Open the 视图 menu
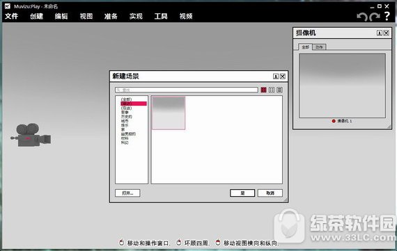The image size is (397, 251). coord(86,16)
